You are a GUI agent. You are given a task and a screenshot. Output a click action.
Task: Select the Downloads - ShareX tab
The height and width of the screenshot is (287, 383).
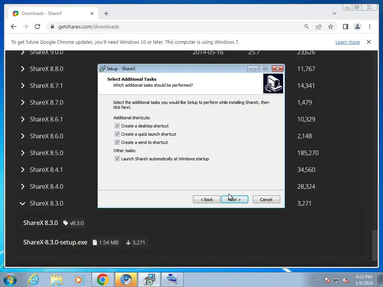(x=53, y=13)
